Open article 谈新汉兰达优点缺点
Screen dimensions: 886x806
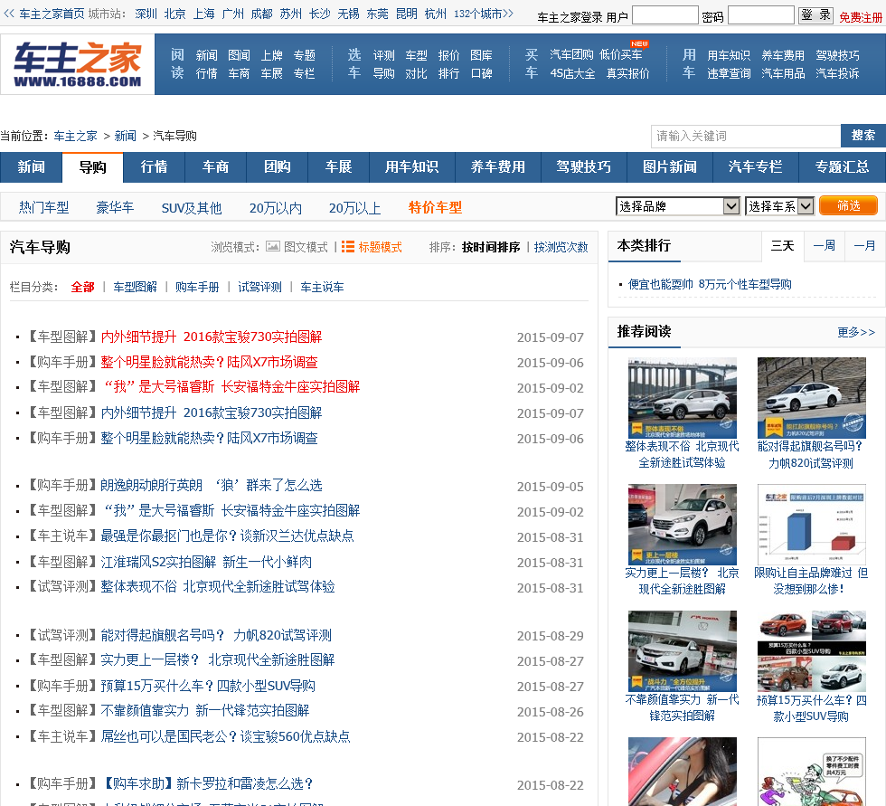pyautogui.click(x=227, y=536)
